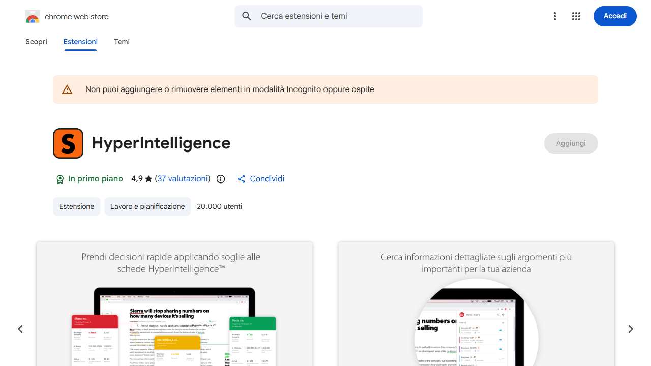This screenshot has width=651, height=366.
Task: Click the search magnifier icon
Action: click(x=247, y=16)
